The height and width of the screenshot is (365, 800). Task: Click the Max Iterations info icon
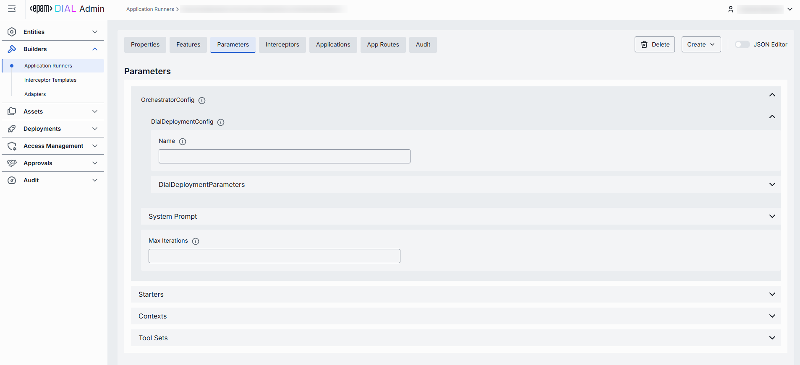pyautogui.click(x=196, y=241)
